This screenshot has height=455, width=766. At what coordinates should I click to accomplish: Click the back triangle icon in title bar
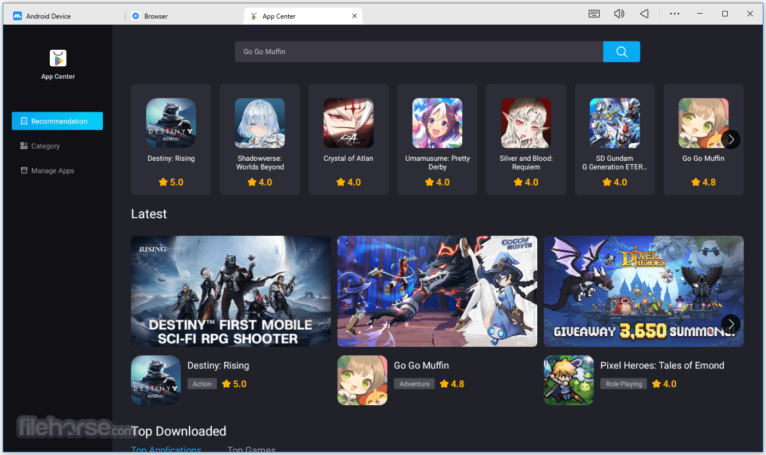[x=645, y=14]
